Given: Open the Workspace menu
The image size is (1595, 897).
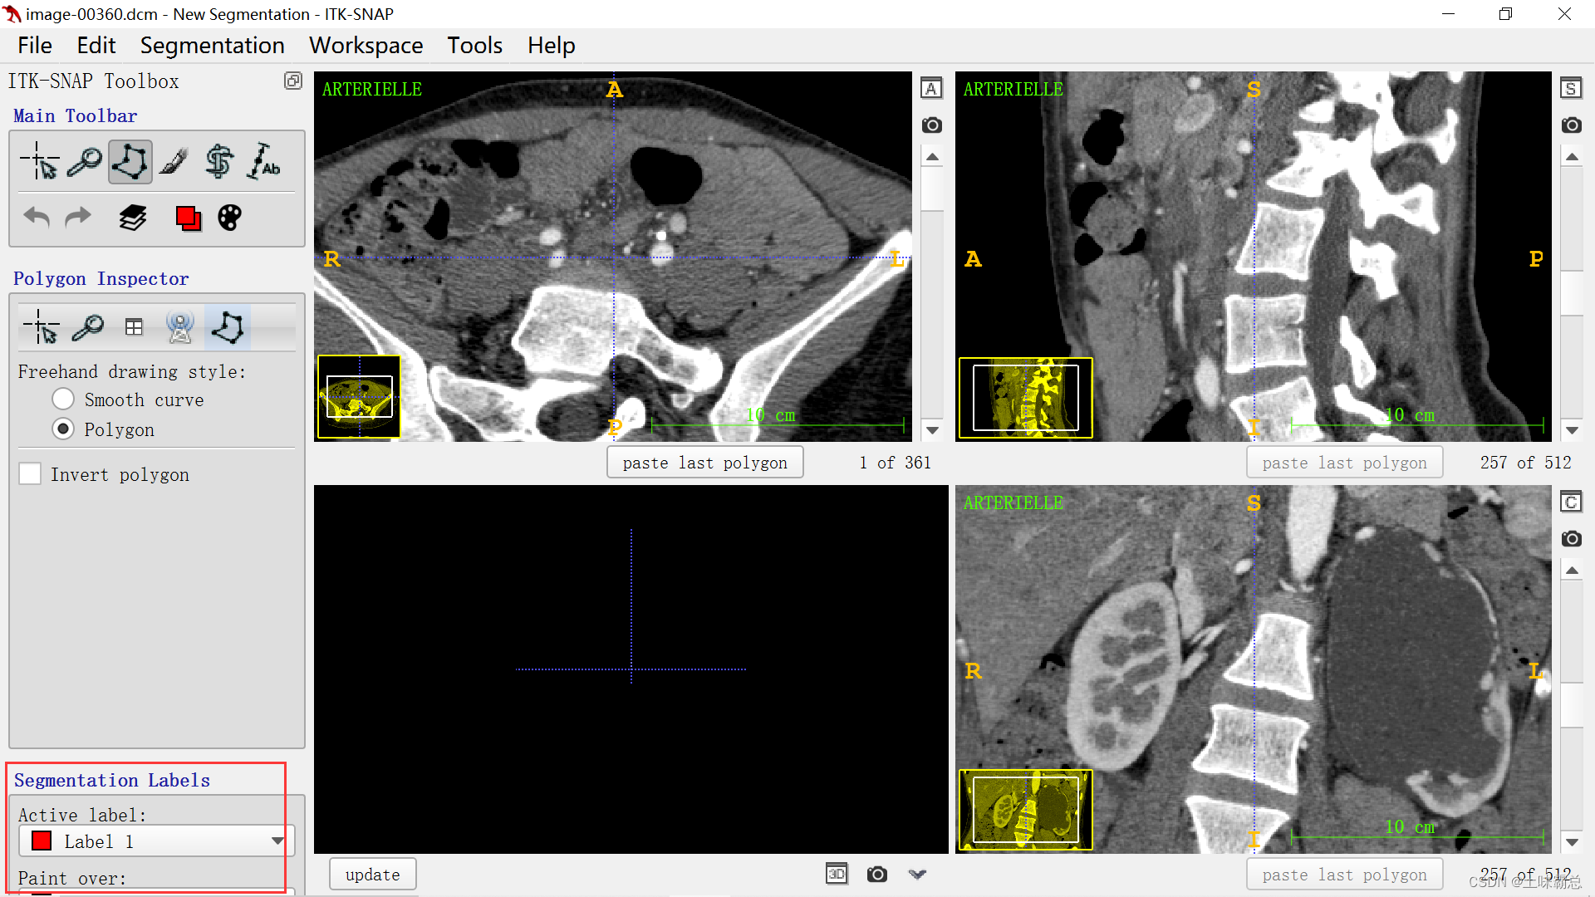Looking at the screenshot, I should click(366, 46).
